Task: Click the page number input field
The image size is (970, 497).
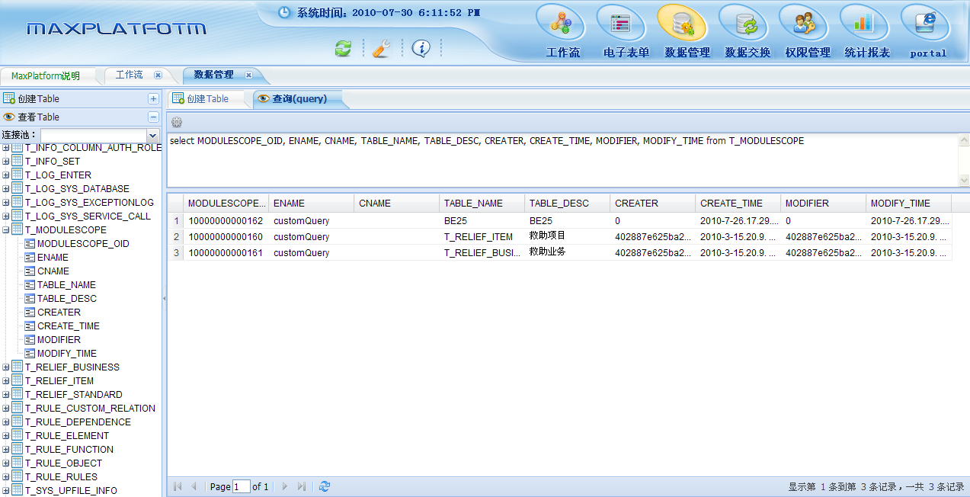Action: click(242, 486)
